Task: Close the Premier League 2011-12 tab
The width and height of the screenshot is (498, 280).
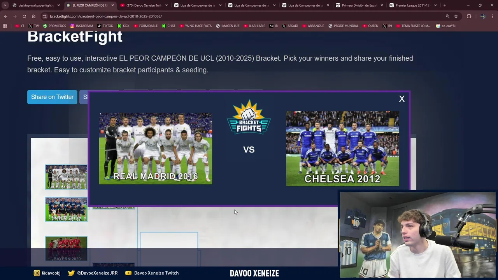Action: click(435, 5)
